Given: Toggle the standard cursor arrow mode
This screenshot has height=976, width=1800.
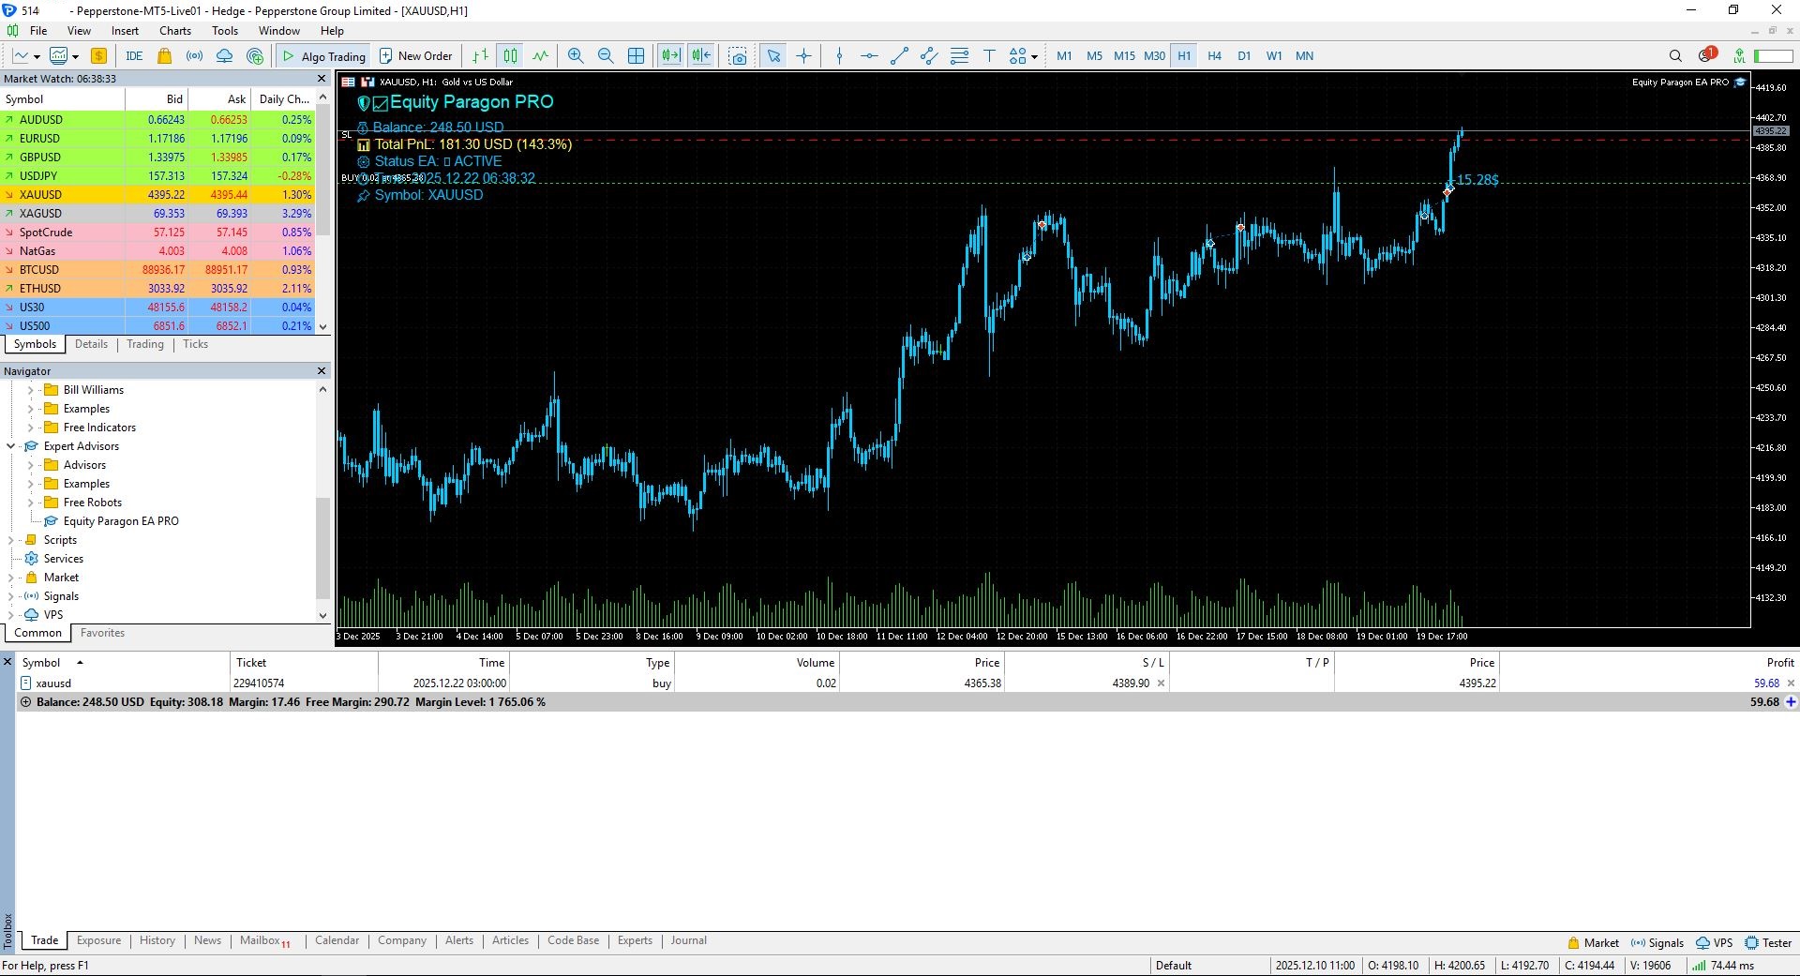Looking at the screenshot, I should point(773,56).
